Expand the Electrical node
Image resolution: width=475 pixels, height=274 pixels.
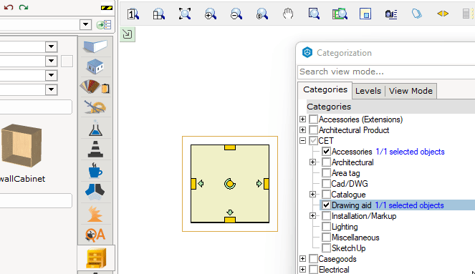pyautogui.click(x=302, y=269)
